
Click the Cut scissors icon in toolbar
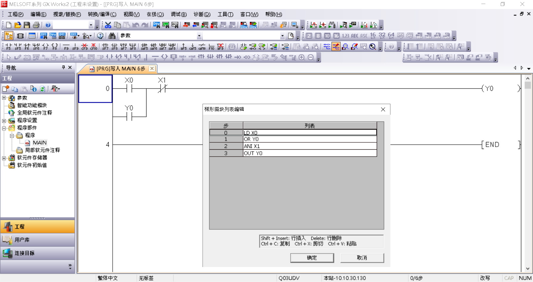[108, 25]
